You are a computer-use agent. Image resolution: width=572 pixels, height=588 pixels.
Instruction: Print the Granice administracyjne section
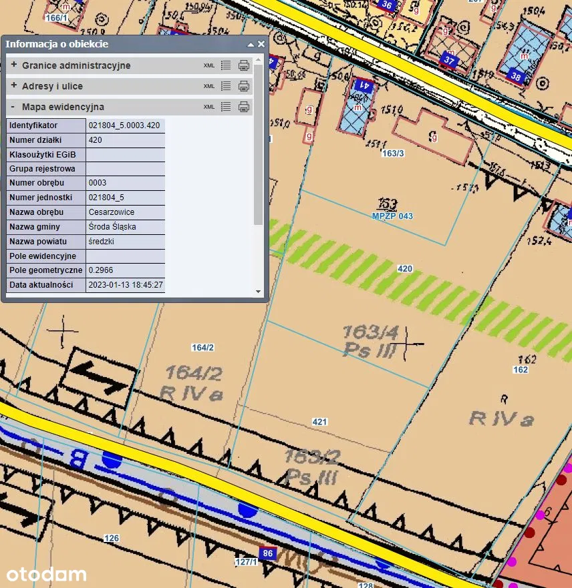pyautogui.click(x=244, y=65)
